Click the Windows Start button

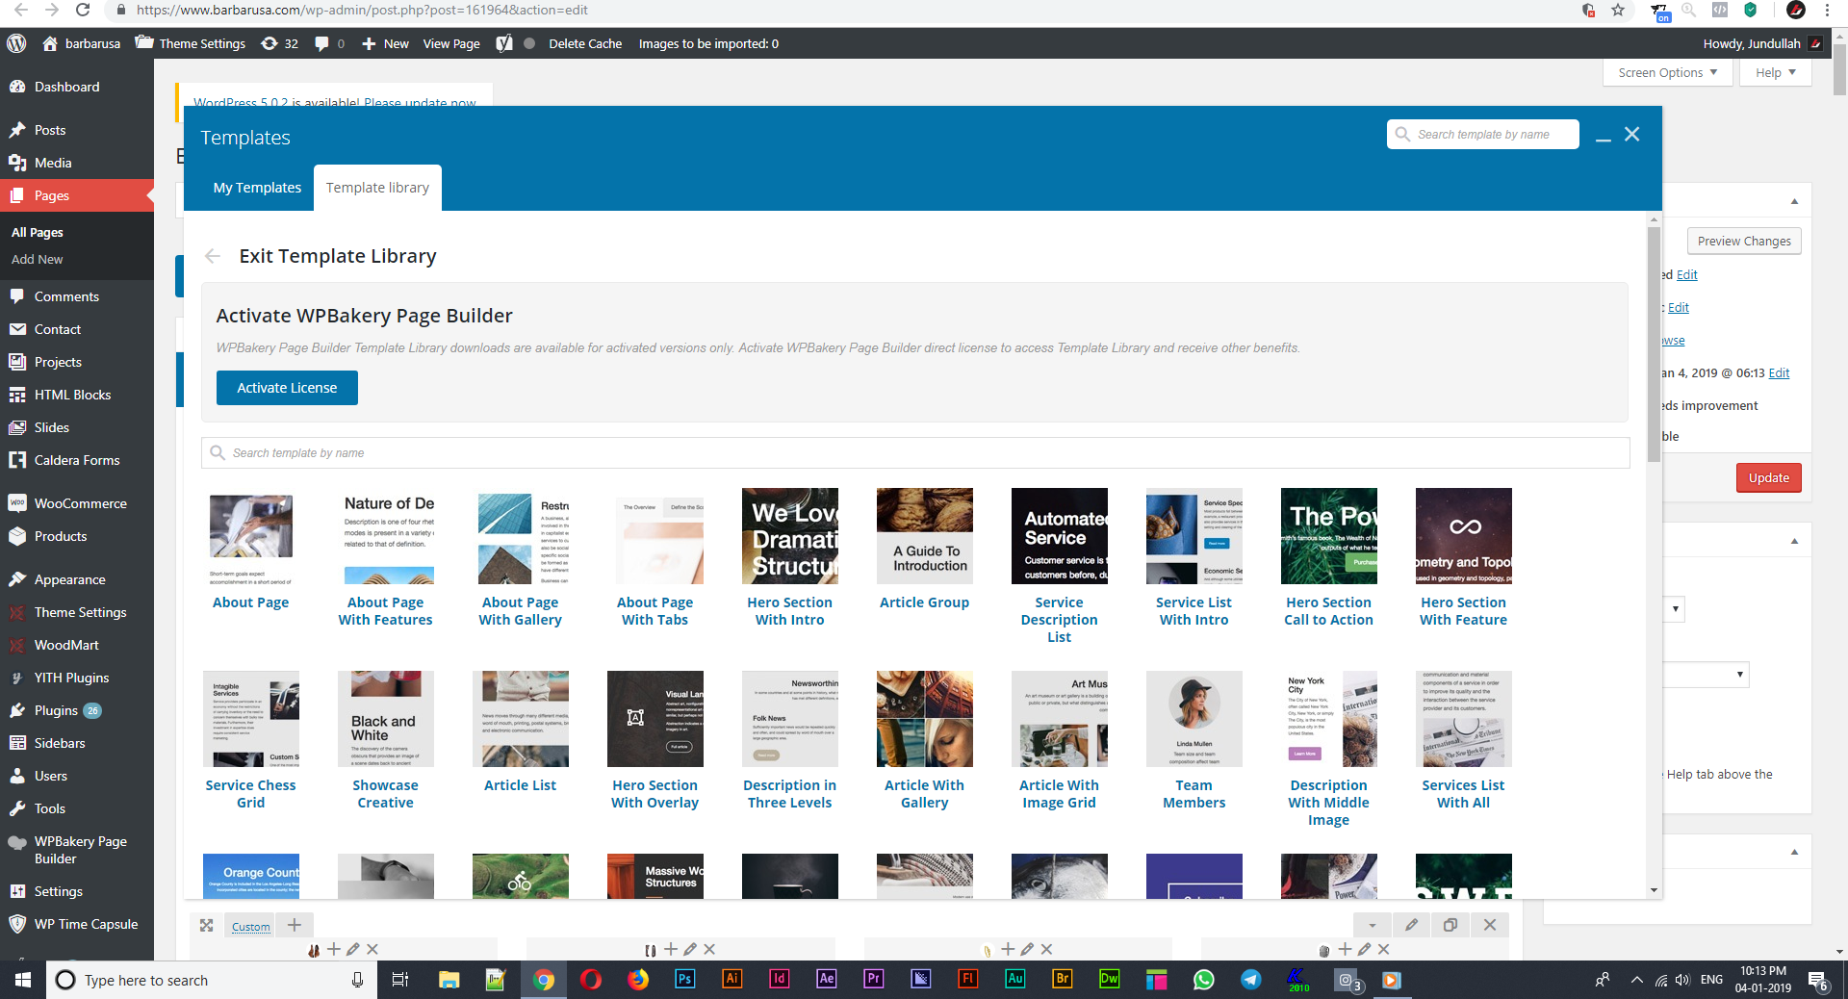tap(23, 980)
